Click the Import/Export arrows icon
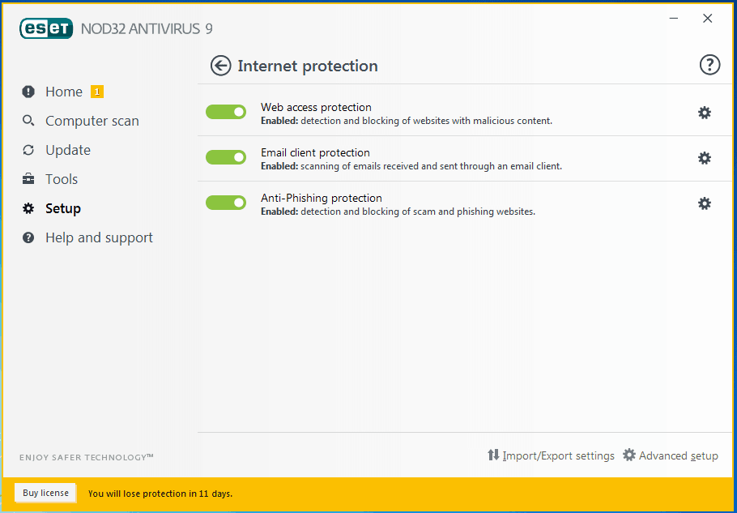The image size is (737, 513). pyautogui.click(x=493, y=455)
